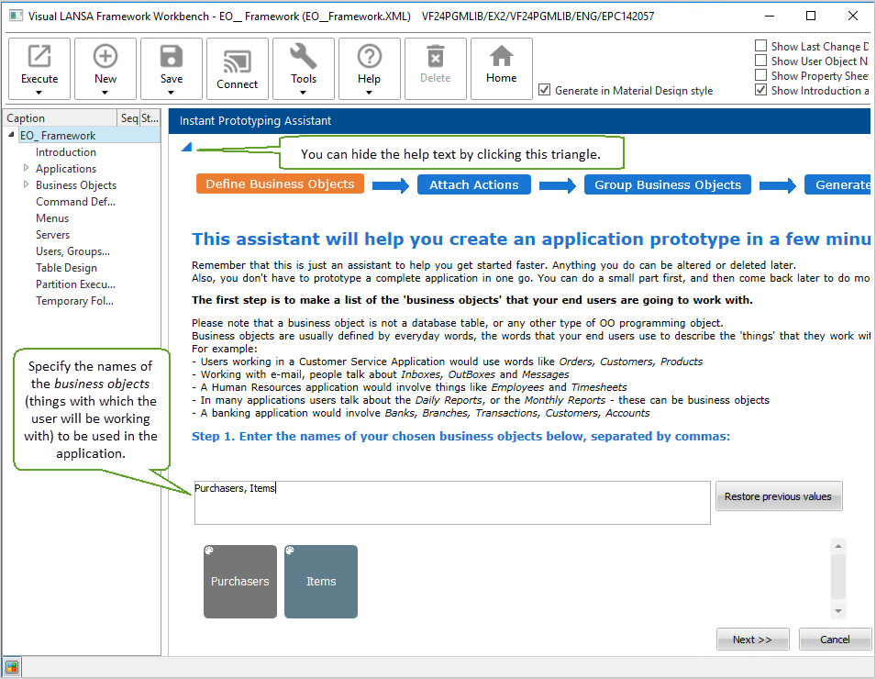
Task: Click the Tools wrench icon
Action: pos(304,57)
